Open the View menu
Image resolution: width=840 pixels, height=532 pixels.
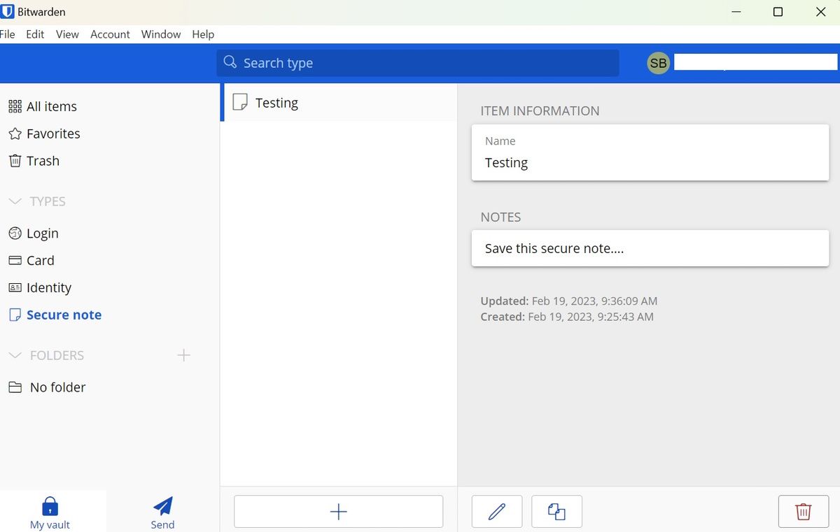67,34
